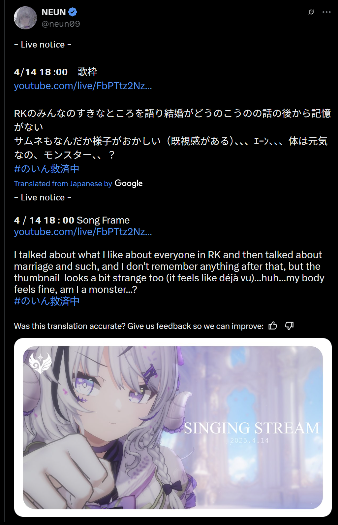Viewport: 338px width, 525px height.
Task: Open the three-dot more options menu
Action: [326, 12]
